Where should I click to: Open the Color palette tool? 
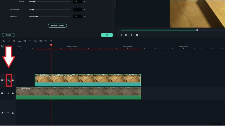click(30, 41)
